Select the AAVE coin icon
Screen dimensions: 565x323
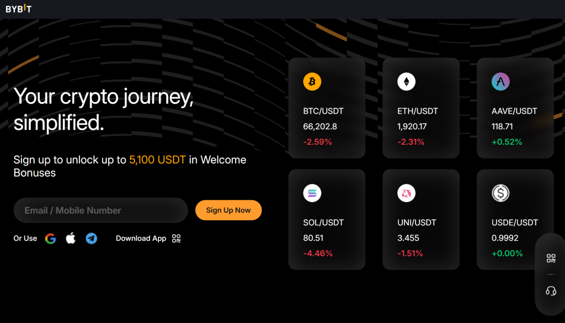click(501, 81)
